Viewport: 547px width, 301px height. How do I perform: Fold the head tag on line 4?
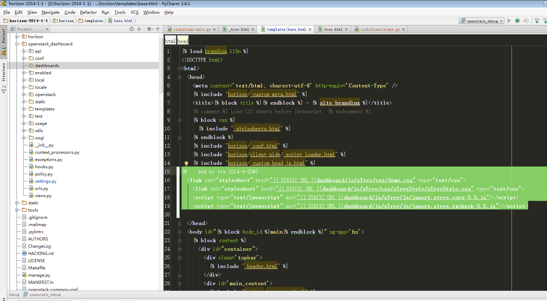179,77
